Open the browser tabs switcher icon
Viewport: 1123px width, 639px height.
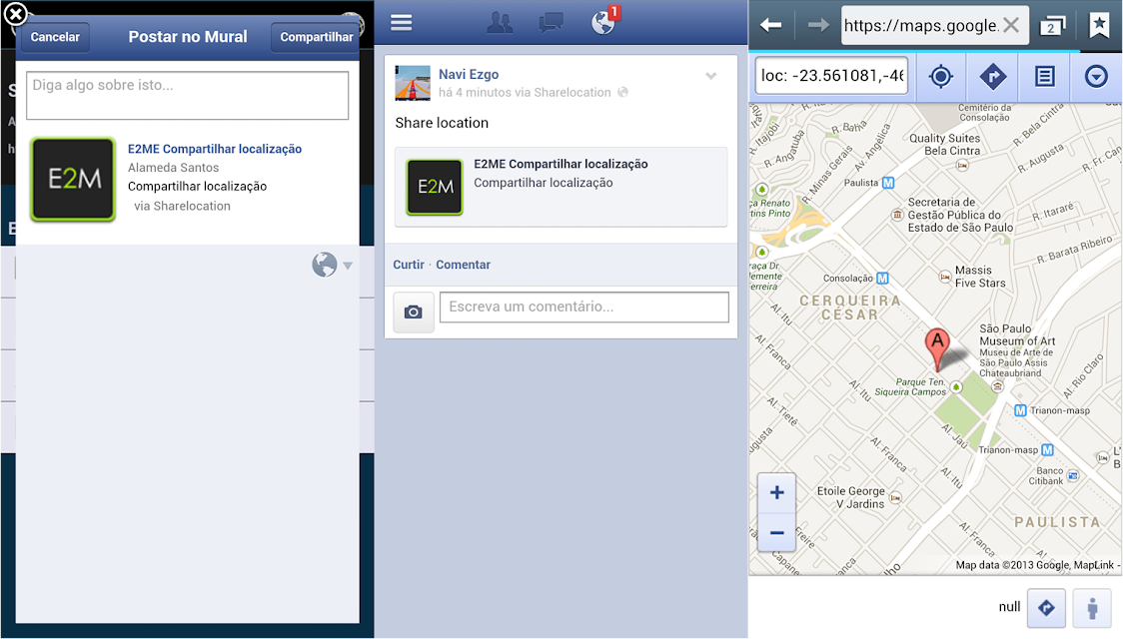click(1052, 26)
